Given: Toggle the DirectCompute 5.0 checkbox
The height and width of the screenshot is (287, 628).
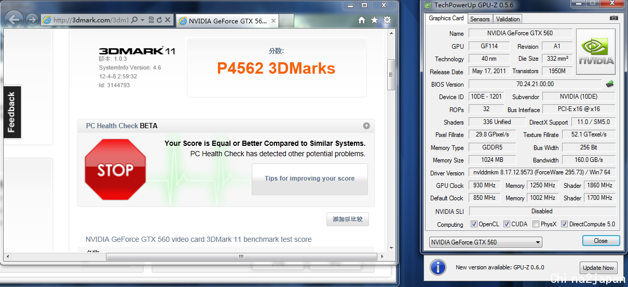Looking at the screenshot, I should [564, 224].
